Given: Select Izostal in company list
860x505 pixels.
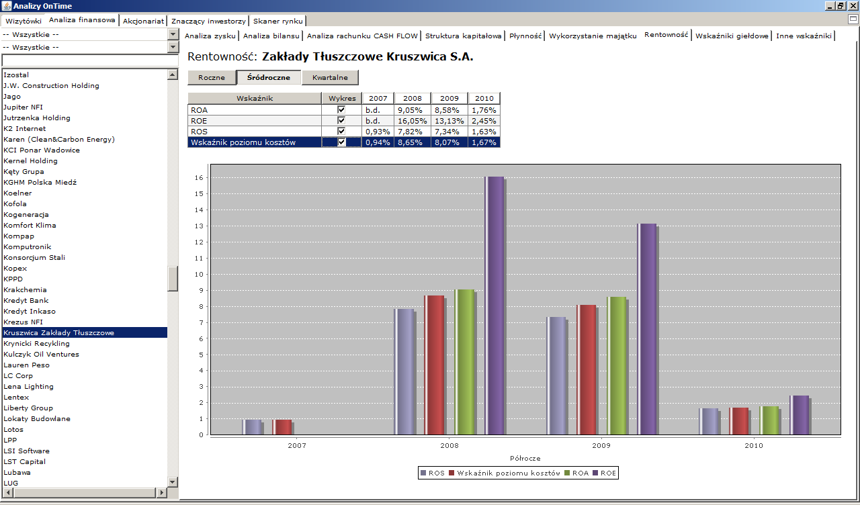Looking at the screenshot, I should pyautogui.click(x=84, y=75).
